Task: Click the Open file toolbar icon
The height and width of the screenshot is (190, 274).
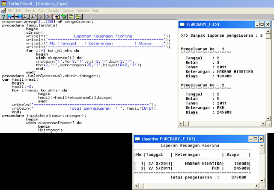Action: pyautogui.click(x=11, y=17)
